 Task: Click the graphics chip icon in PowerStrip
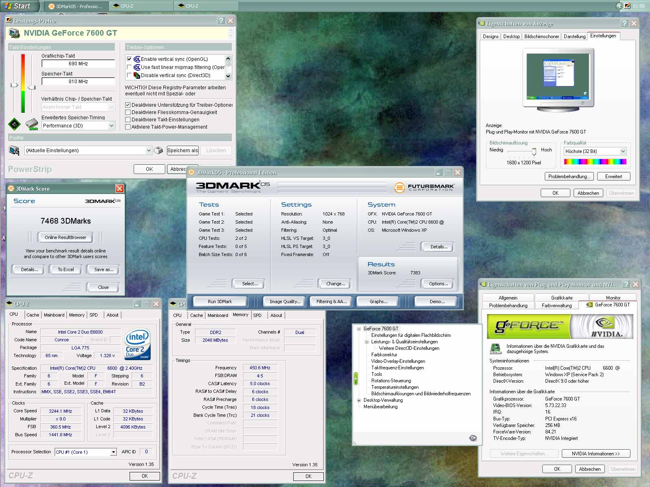(14, 124)
